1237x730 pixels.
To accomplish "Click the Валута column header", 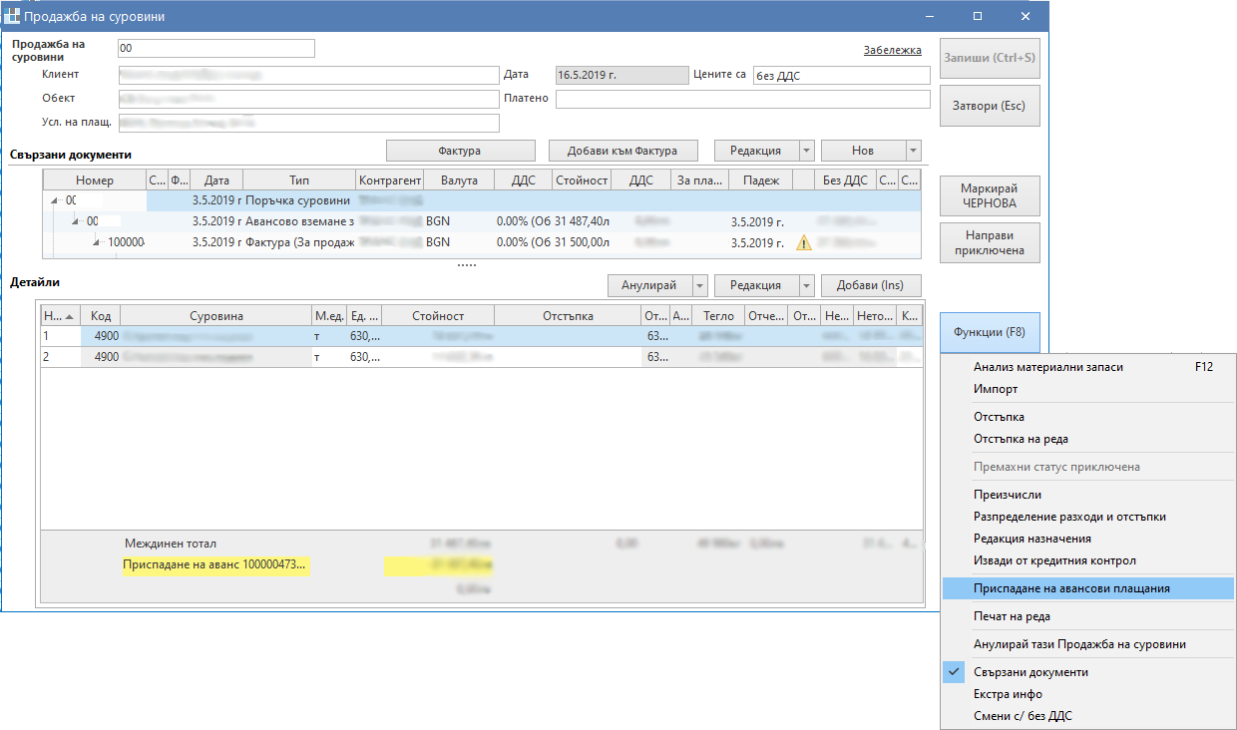I will click(459, 181).
